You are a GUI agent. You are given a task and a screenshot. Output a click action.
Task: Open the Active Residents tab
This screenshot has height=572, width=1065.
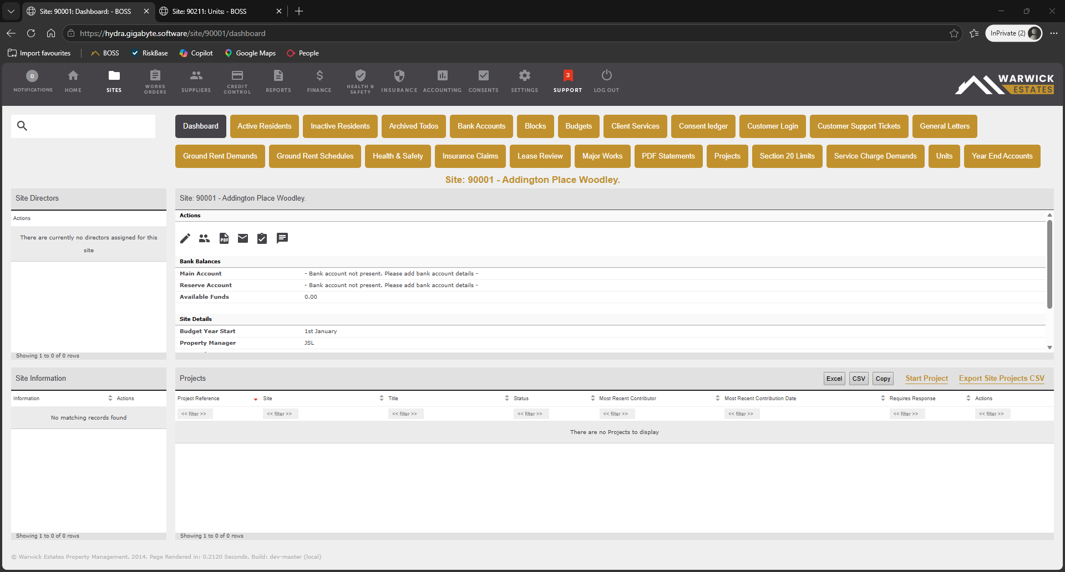coord(265,126)
